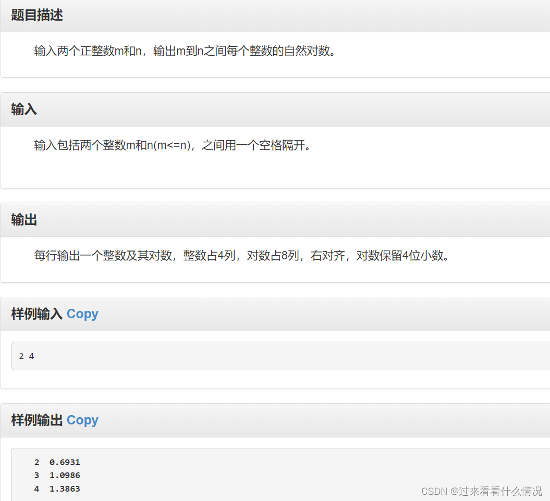Click the gray divider below 题目描述 section
The image size is (550, 501).
click(275, 85)
